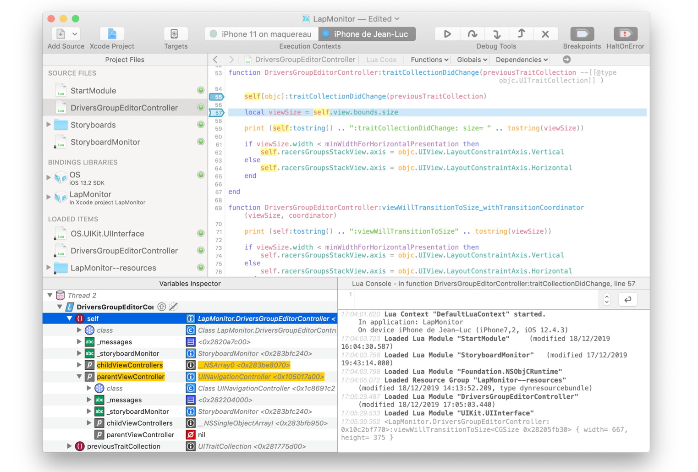Expand the LapMonitor--resources folder
Viewport: 698px width, 472px height.
tap(49, 268)
